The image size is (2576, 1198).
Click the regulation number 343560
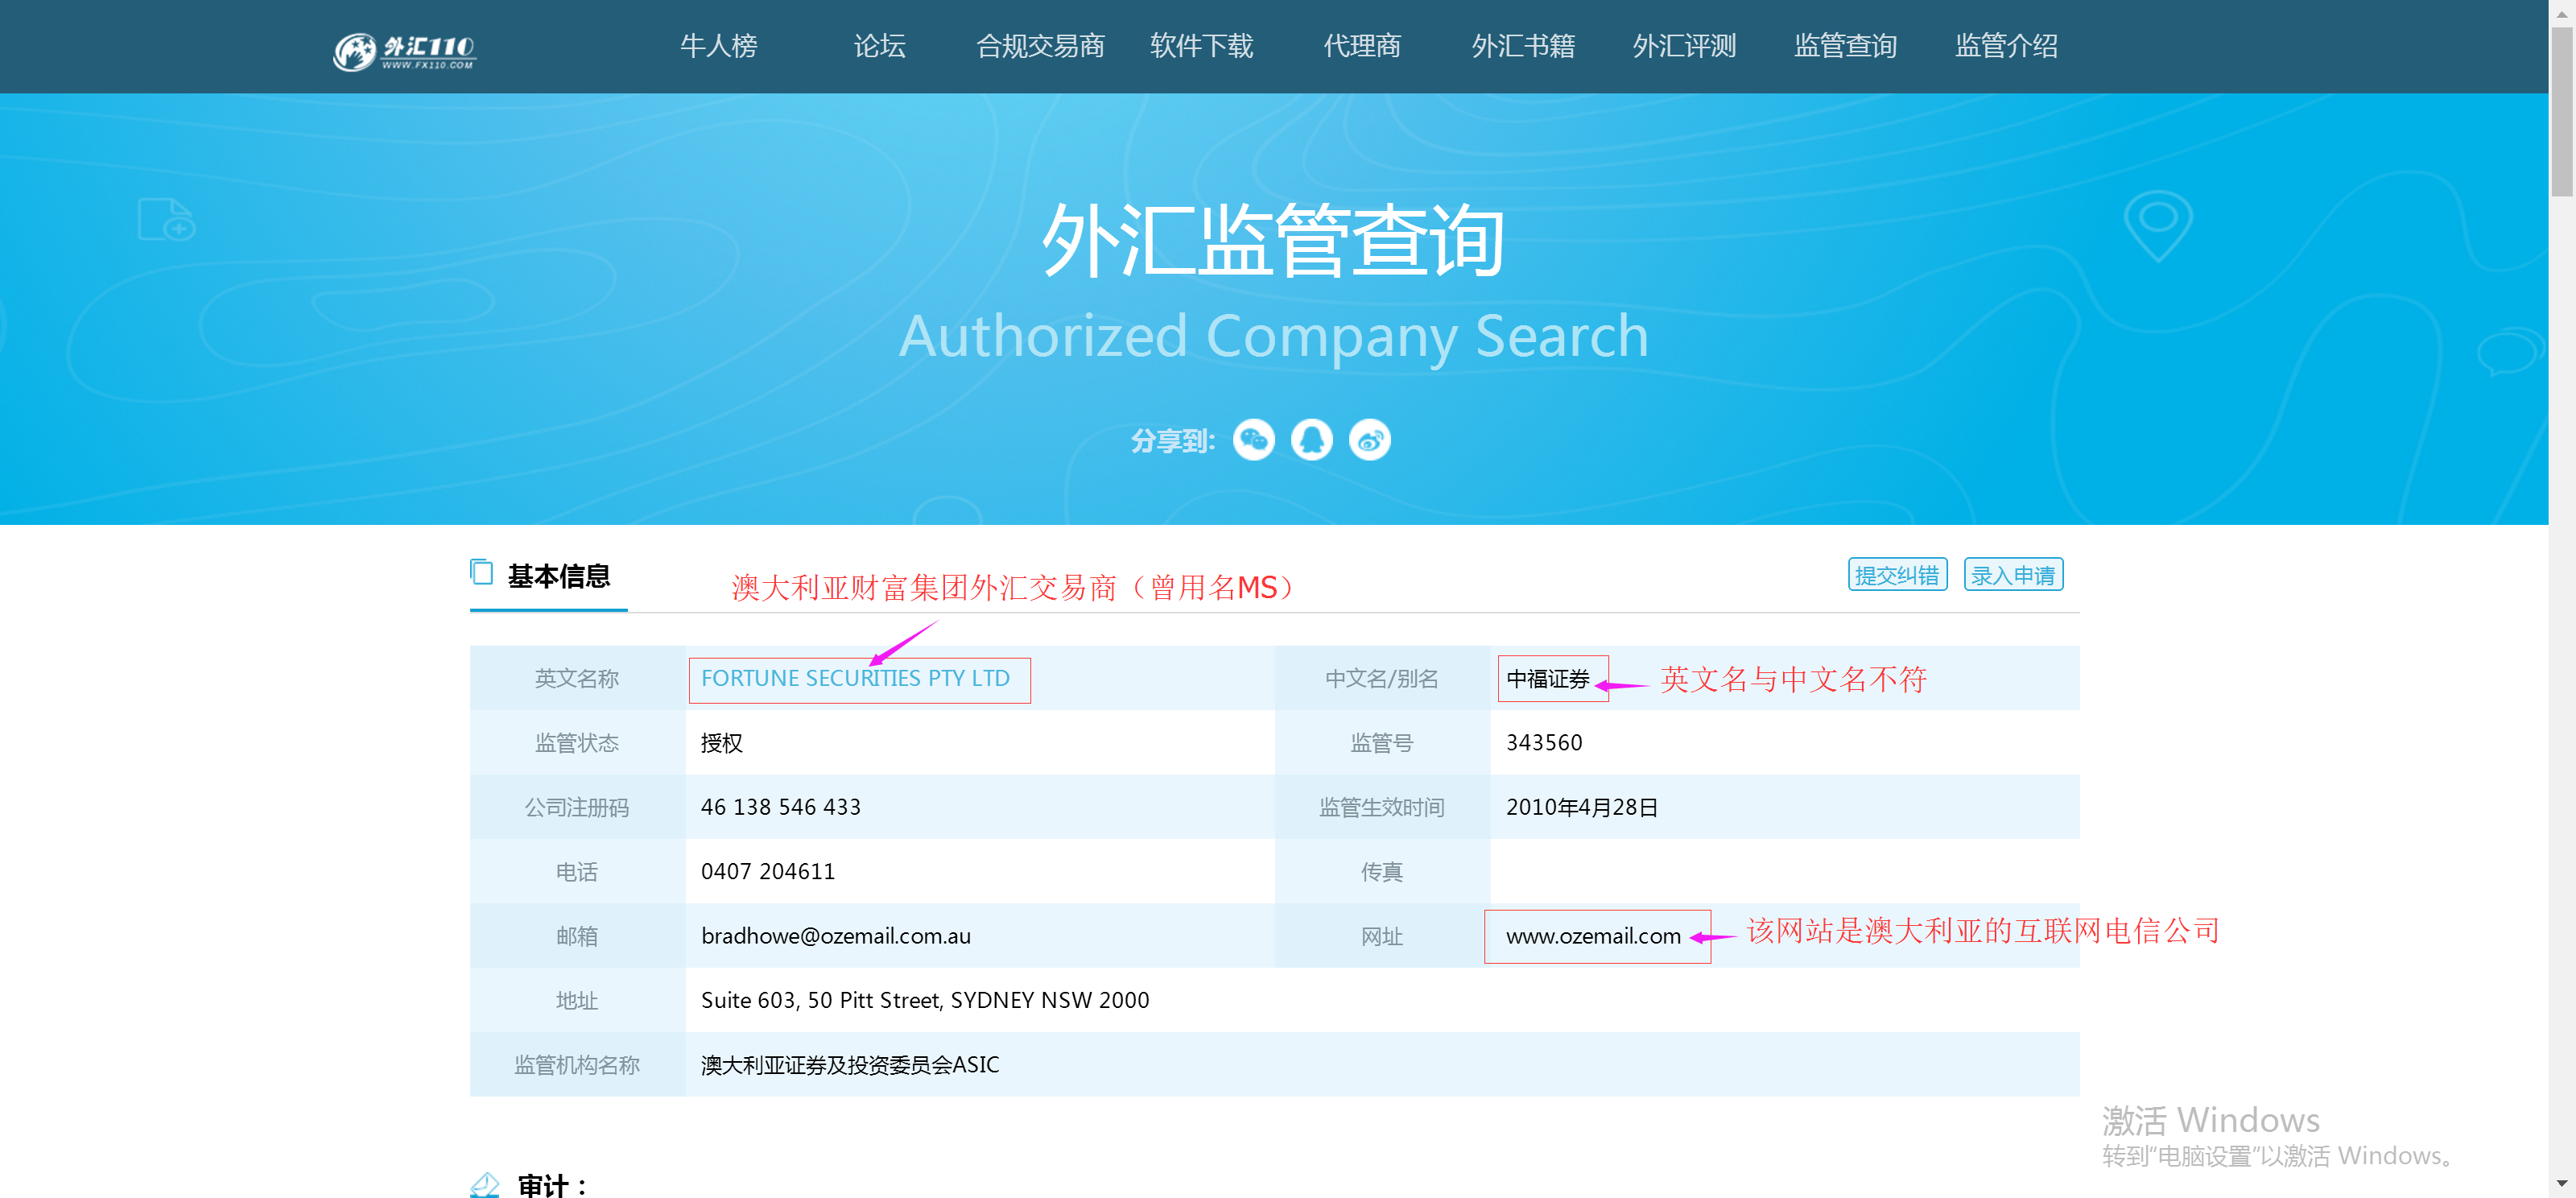(x=1544, y=742)
